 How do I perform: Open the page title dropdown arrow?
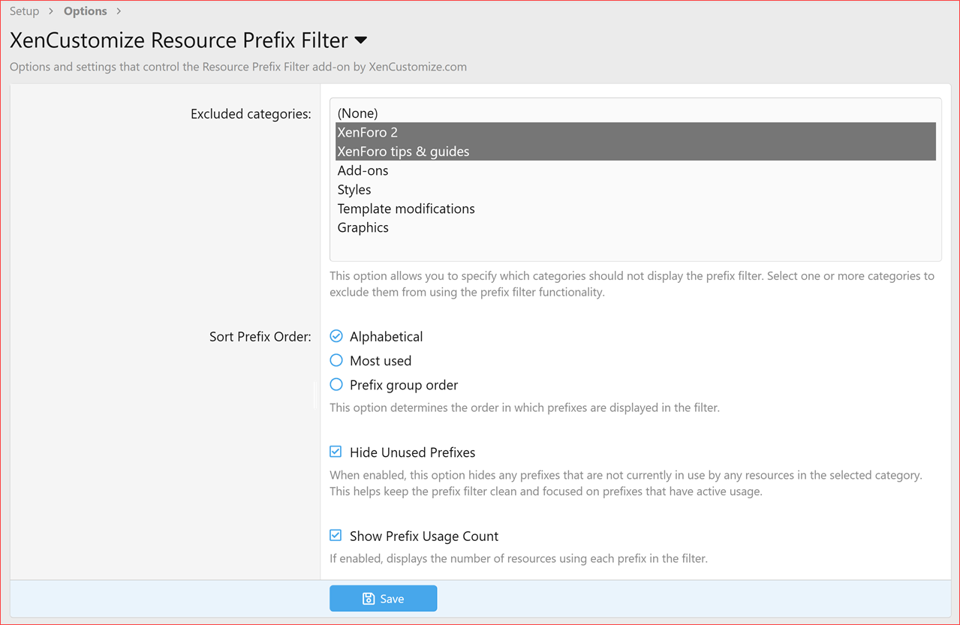coord(361,41)
